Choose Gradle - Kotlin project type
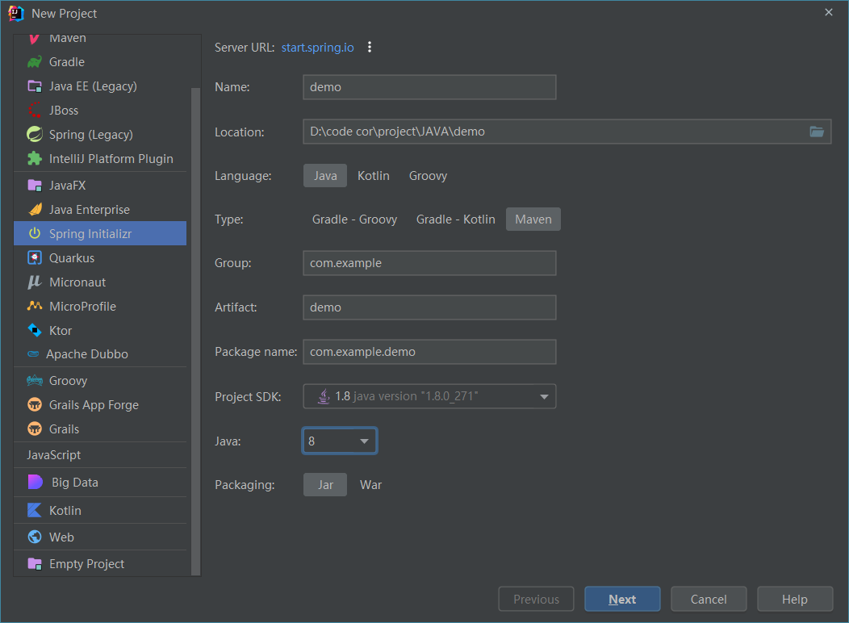This screenshot has height=623, width=849. coord(455,220)
